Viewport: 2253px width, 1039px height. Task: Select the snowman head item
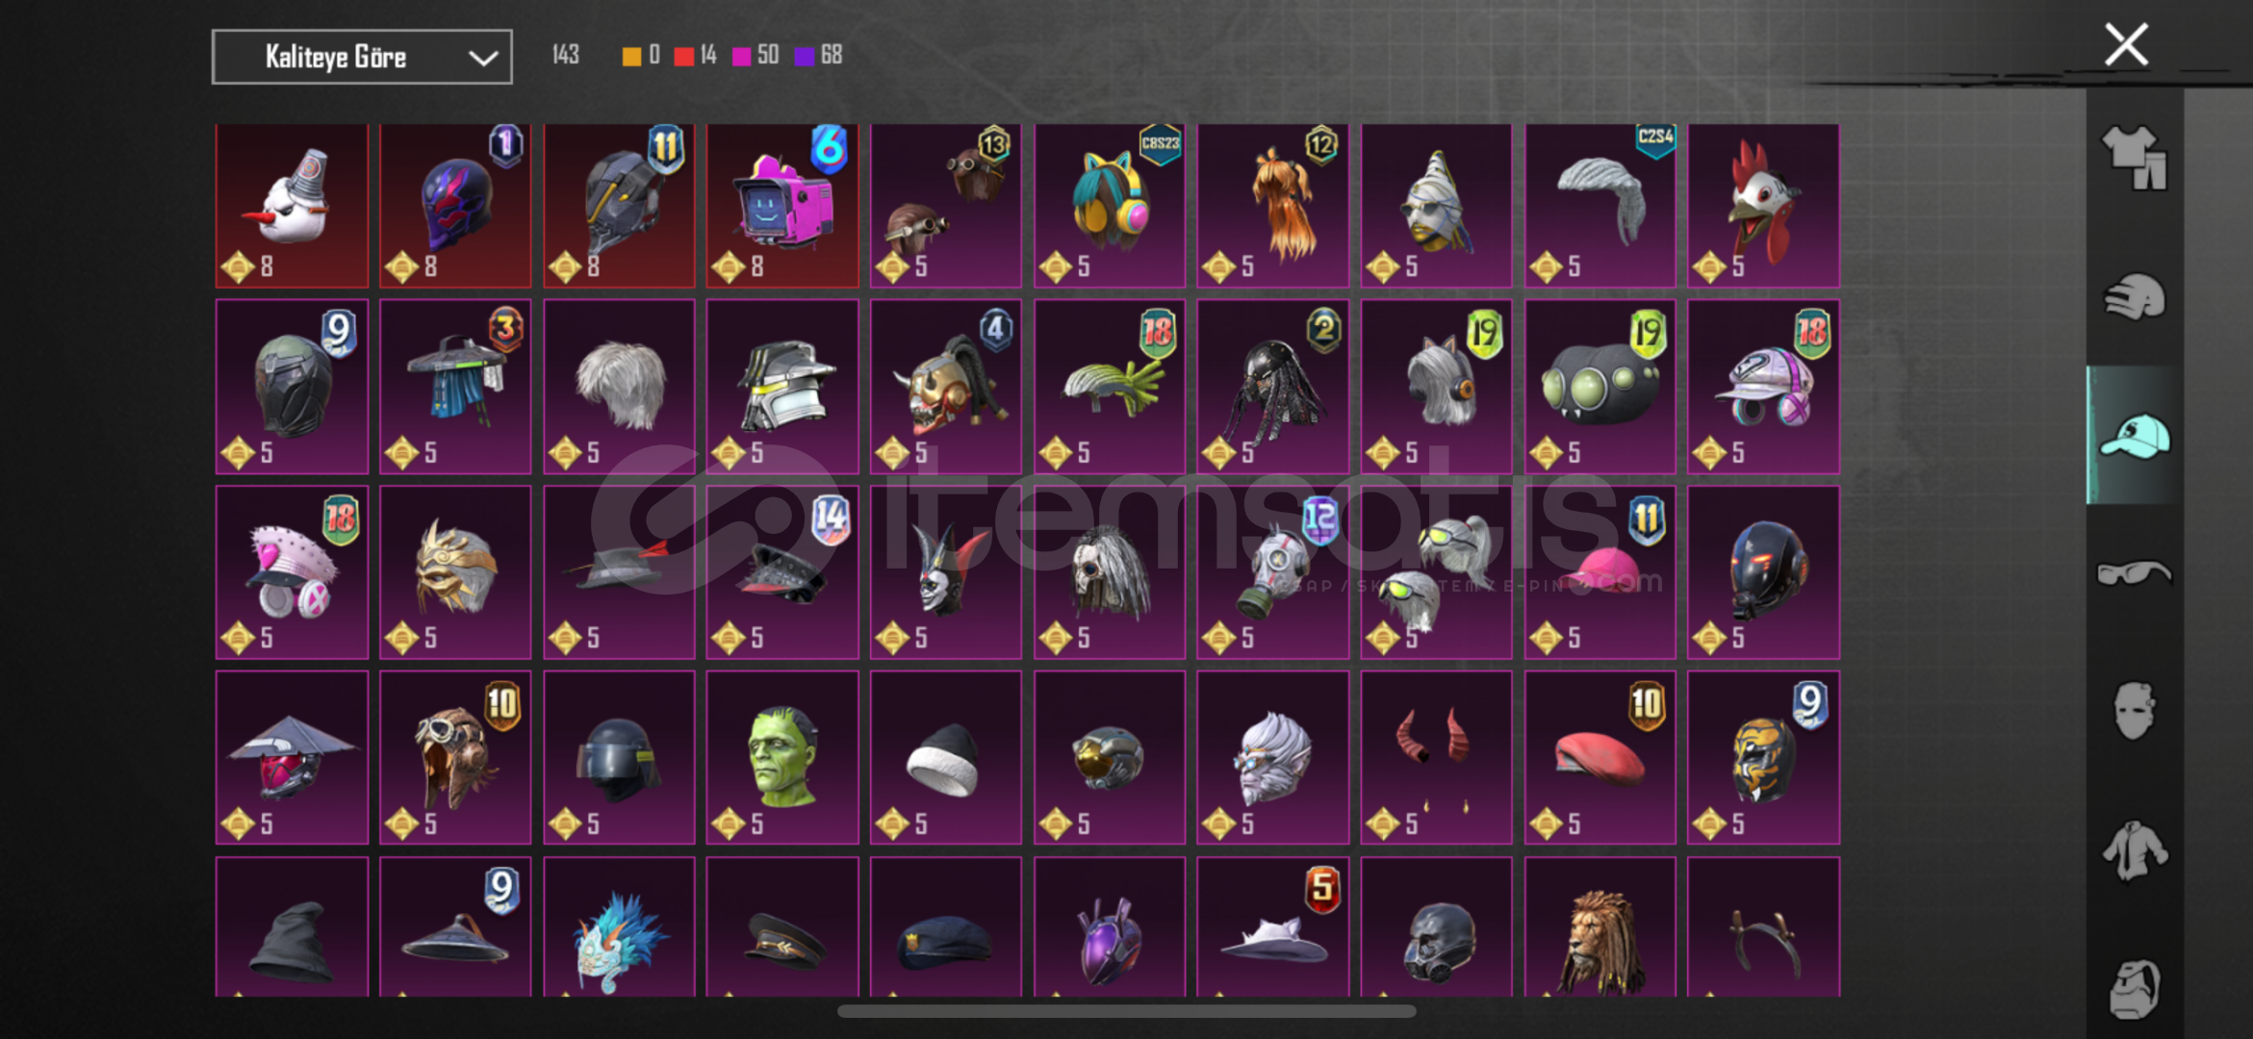tap(292, 205)
